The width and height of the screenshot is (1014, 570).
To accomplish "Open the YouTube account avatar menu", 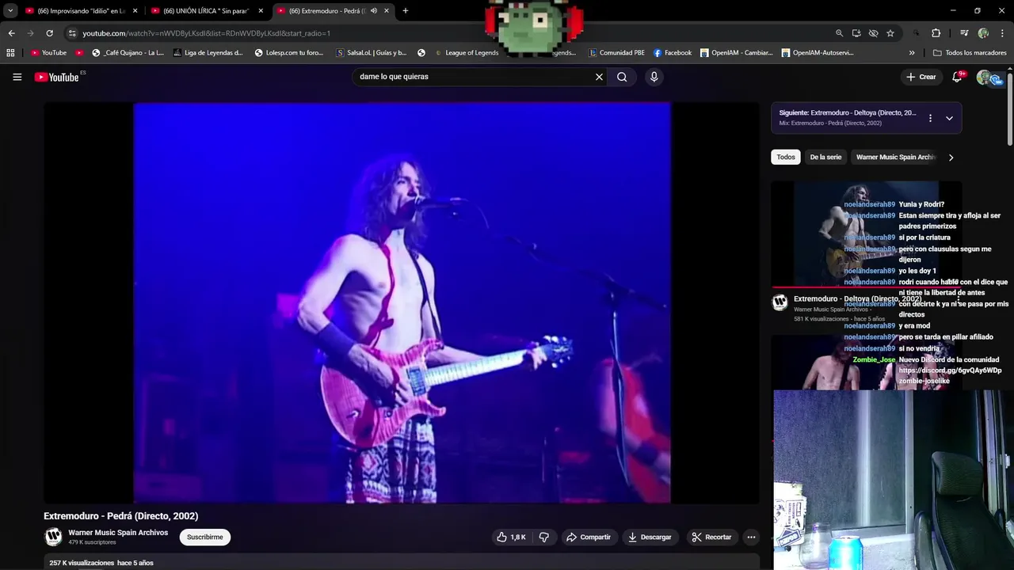I will pyautogui.click(x=985, y=77).
